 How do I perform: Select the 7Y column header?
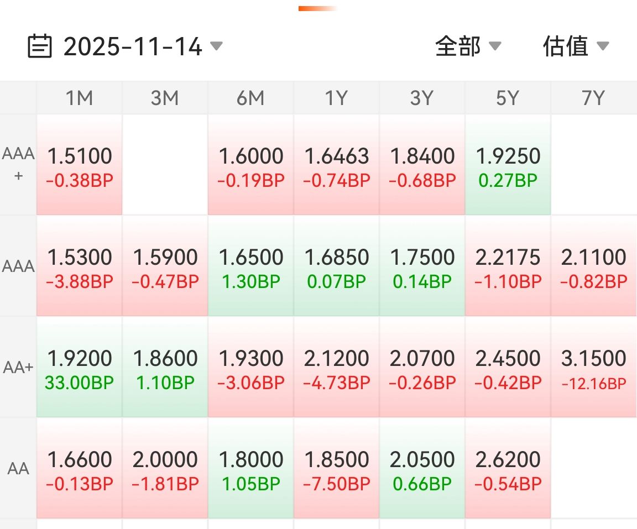coord(593,98)
